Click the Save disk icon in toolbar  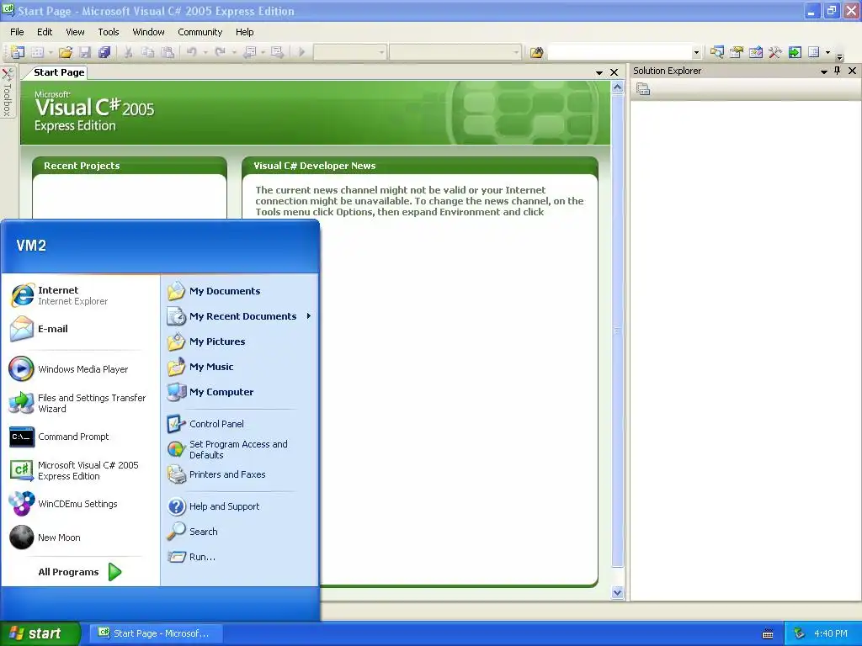point(85,52)
